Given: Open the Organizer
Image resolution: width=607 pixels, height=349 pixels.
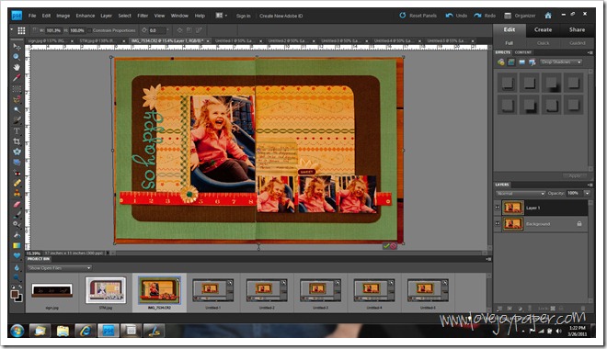Looking at the screenshot, I should pyautogui.click(x=520, y=16).
